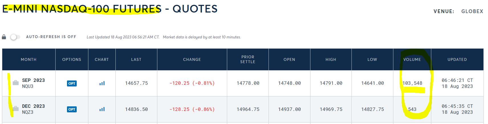Image resolution: width=488 pixels, height=124 pixels.
Task: Click the CHANGE column header
Action: click(192, 59)
